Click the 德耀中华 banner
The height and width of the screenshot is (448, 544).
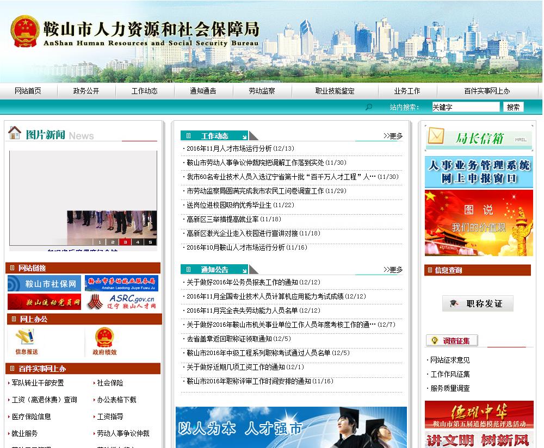coord(479,415)
